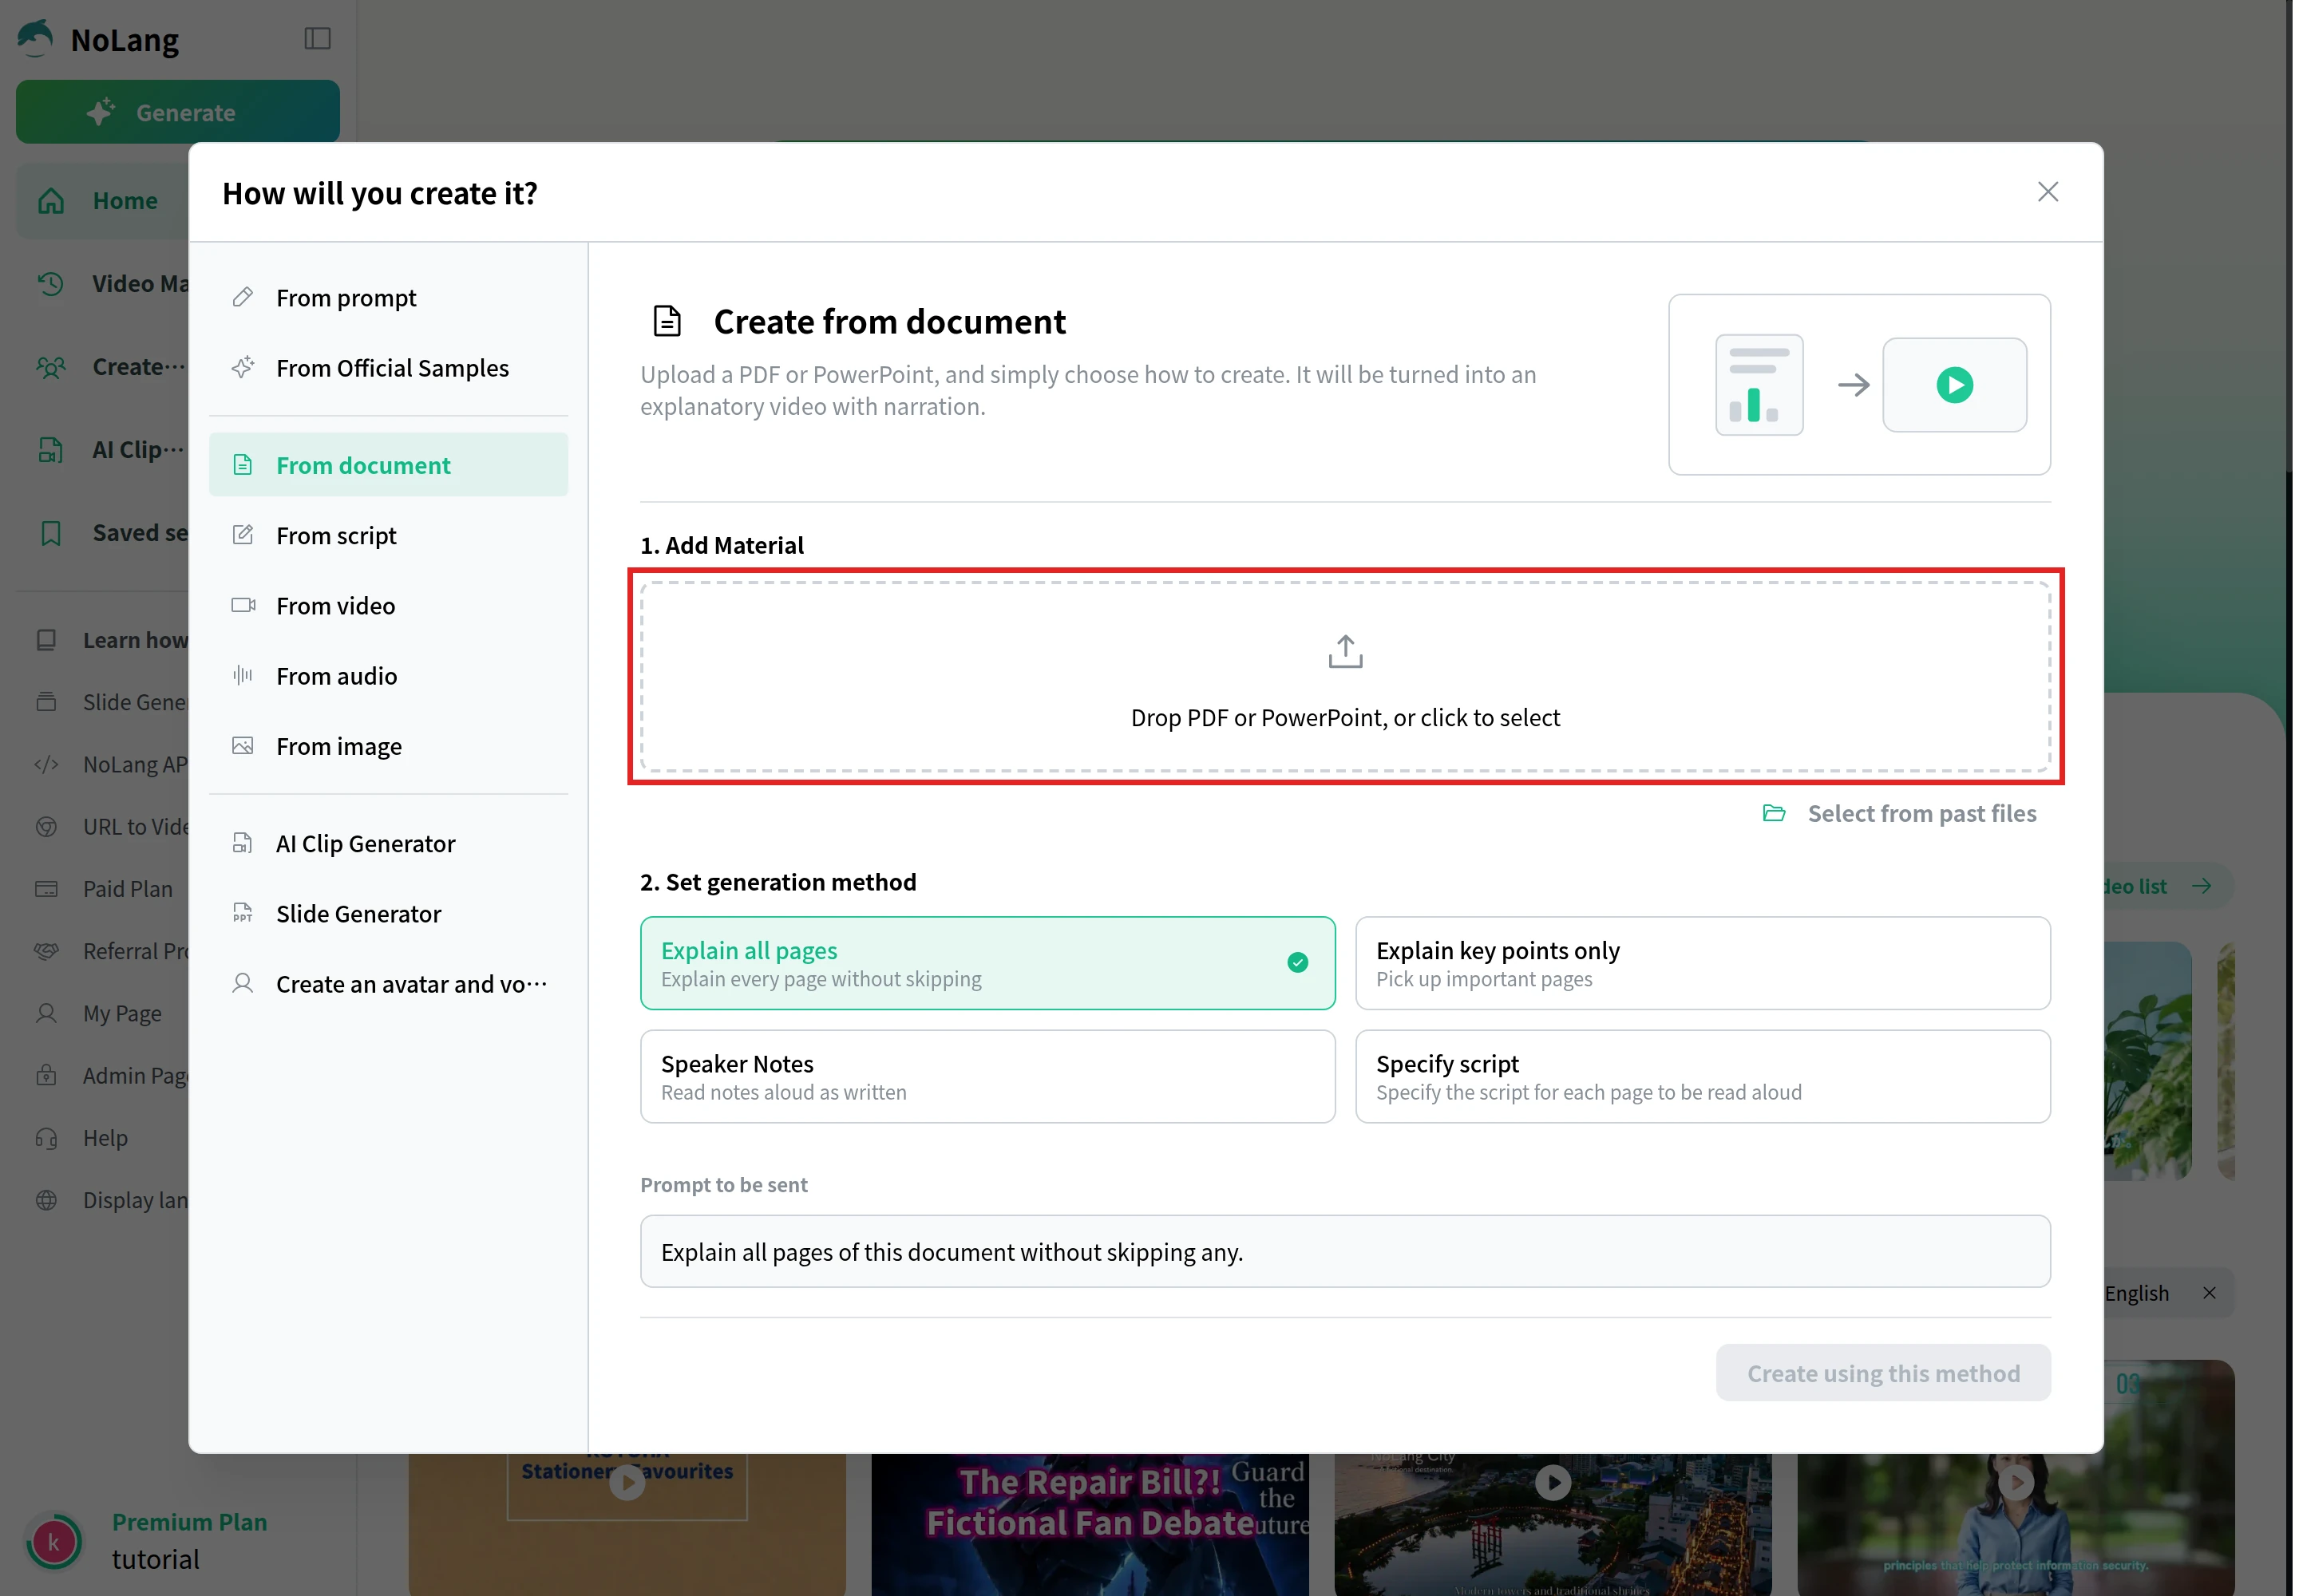
Task: Click the green checkmark on 'Explain all pages'
Action: 1296,963
